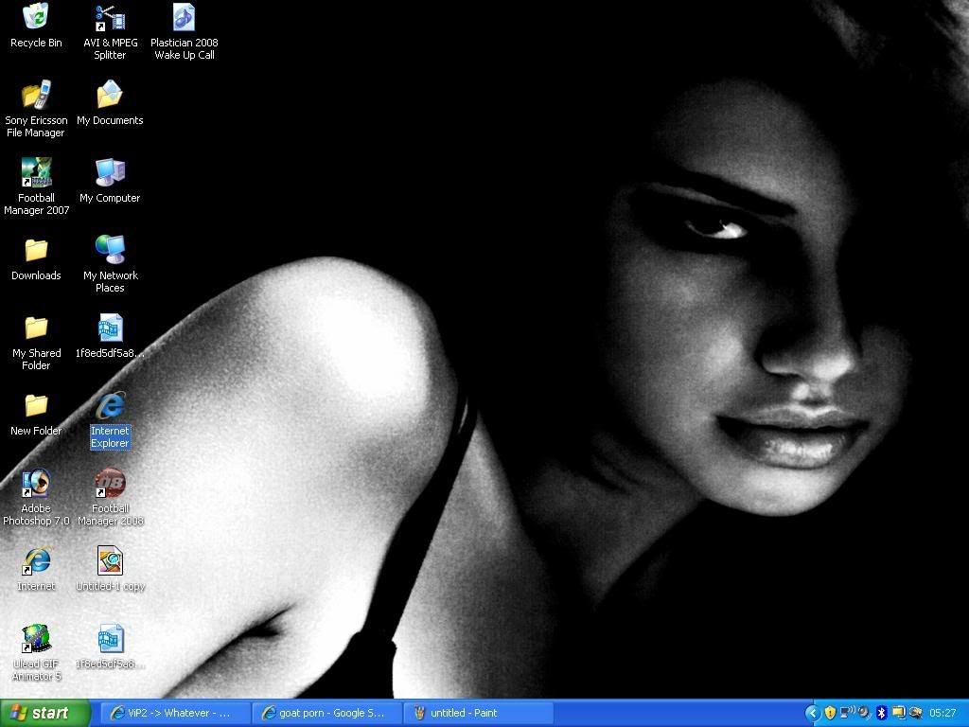Click the 05:27 taskbar clock

pyautogui.click(x=943, y=714)
